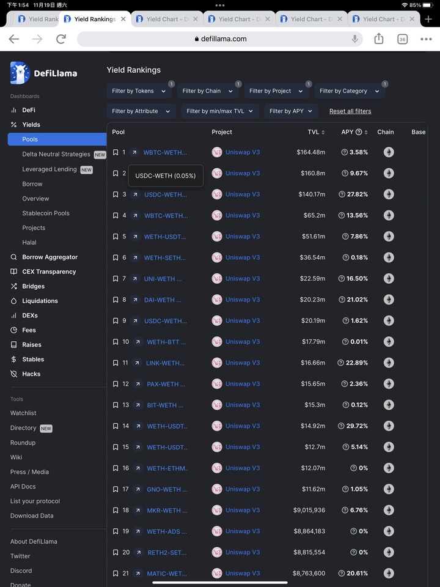
Task: Expand the DeFi sidebar section
Action: 29,110
